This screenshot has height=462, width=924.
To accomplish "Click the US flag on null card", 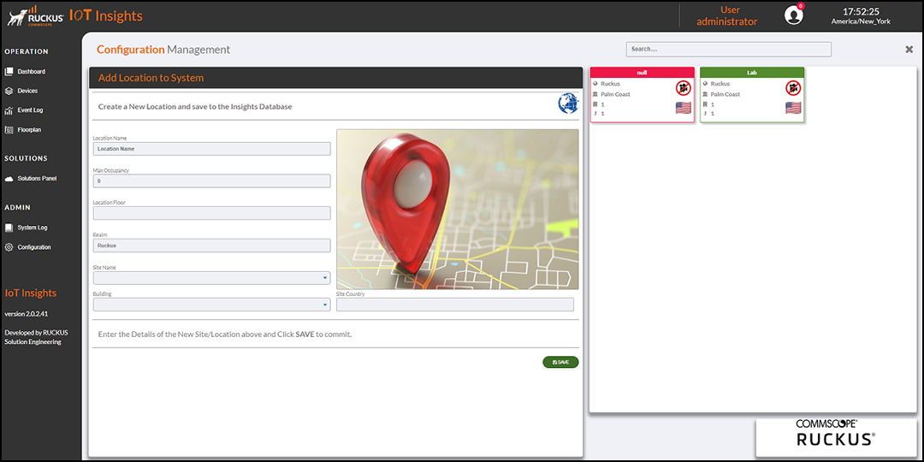I will pyautogui.click(x=683, y=108).
